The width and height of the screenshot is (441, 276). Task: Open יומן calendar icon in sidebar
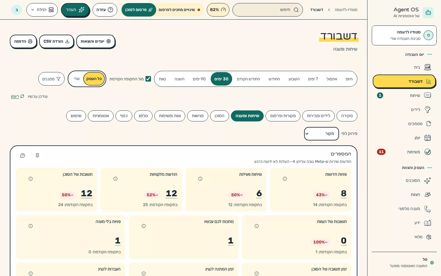click(x=428, y=138)
